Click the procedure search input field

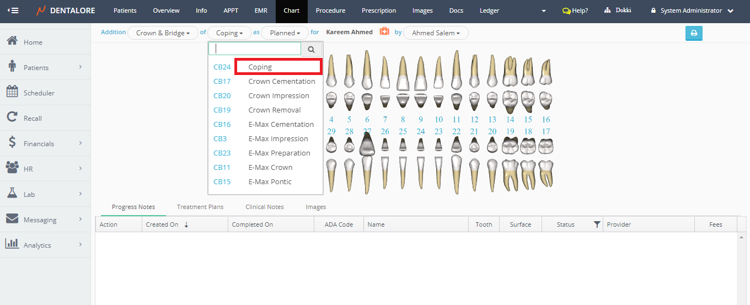coord(255,49)
